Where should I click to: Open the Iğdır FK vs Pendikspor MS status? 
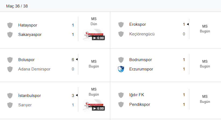click(205, 99)
